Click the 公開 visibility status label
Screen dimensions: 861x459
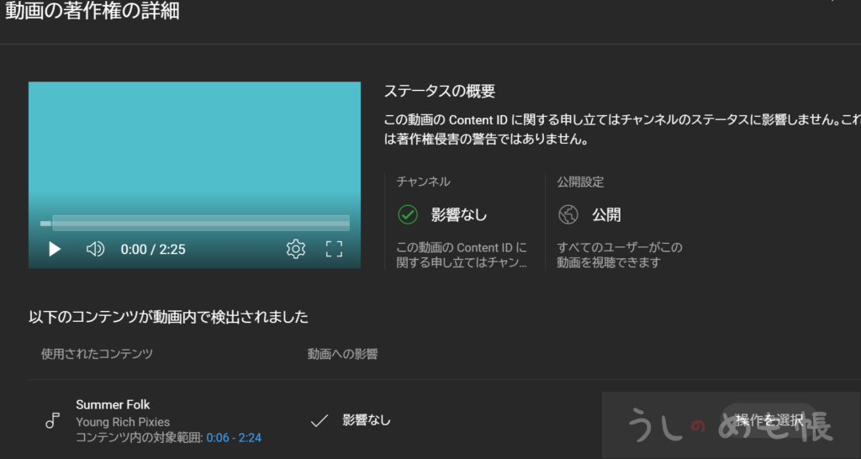605,214
